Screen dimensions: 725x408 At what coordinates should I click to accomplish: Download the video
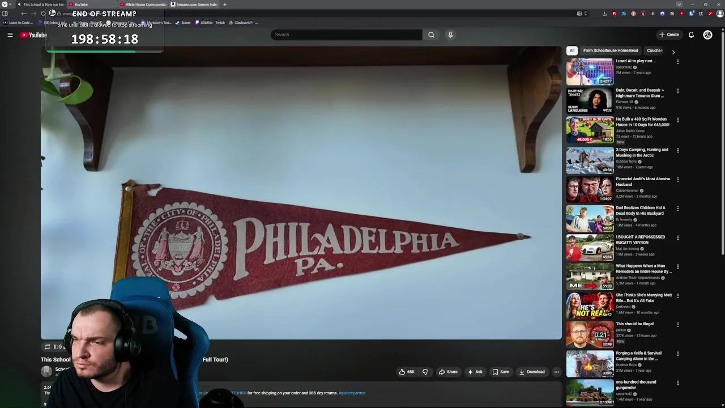(531, 372)
